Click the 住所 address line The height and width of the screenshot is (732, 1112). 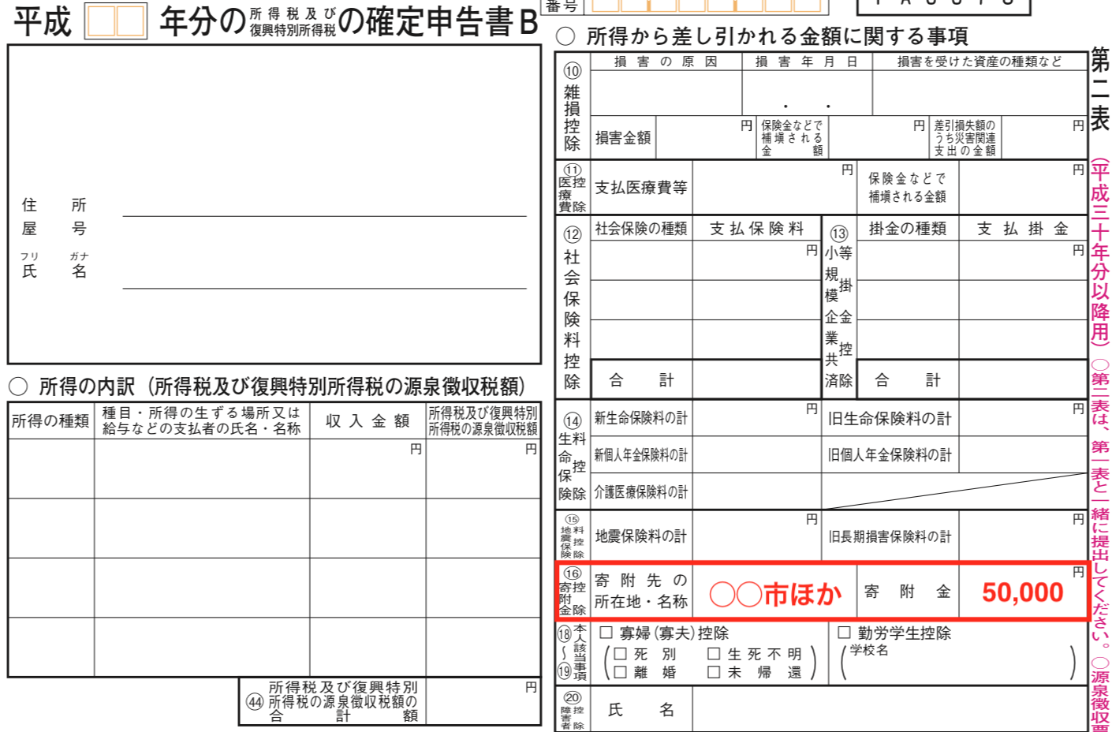tap(324, 205)
